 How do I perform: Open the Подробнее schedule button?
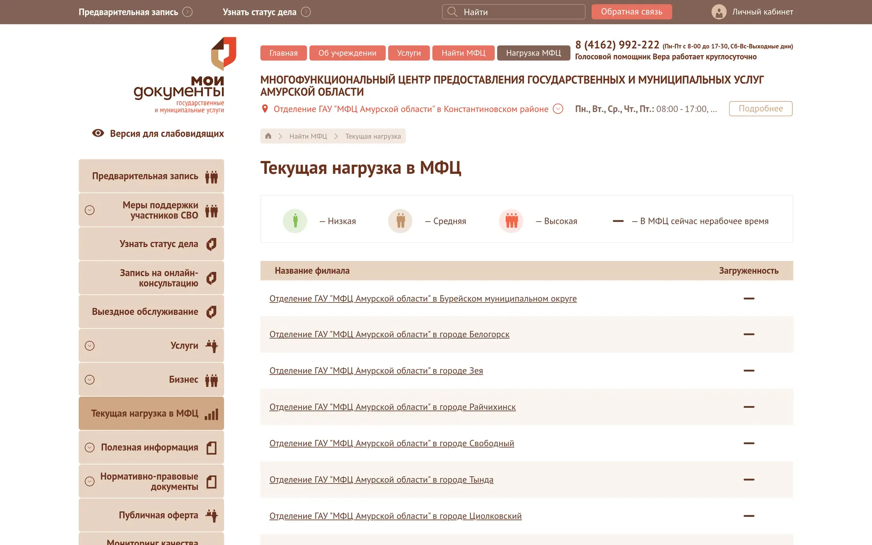[761, 109]
